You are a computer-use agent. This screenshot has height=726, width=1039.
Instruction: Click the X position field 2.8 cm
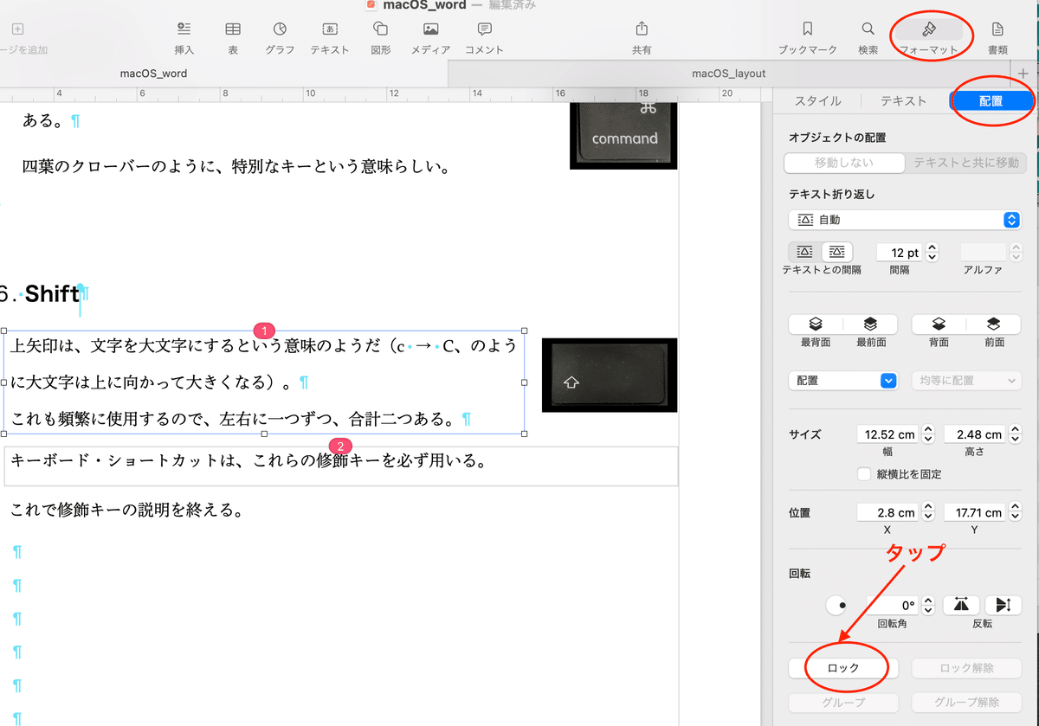tap(887, 512)
